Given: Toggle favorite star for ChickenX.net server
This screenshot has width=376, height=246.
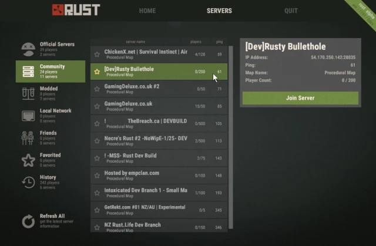Looking at the screenshot, I should (x=97, y=55).
